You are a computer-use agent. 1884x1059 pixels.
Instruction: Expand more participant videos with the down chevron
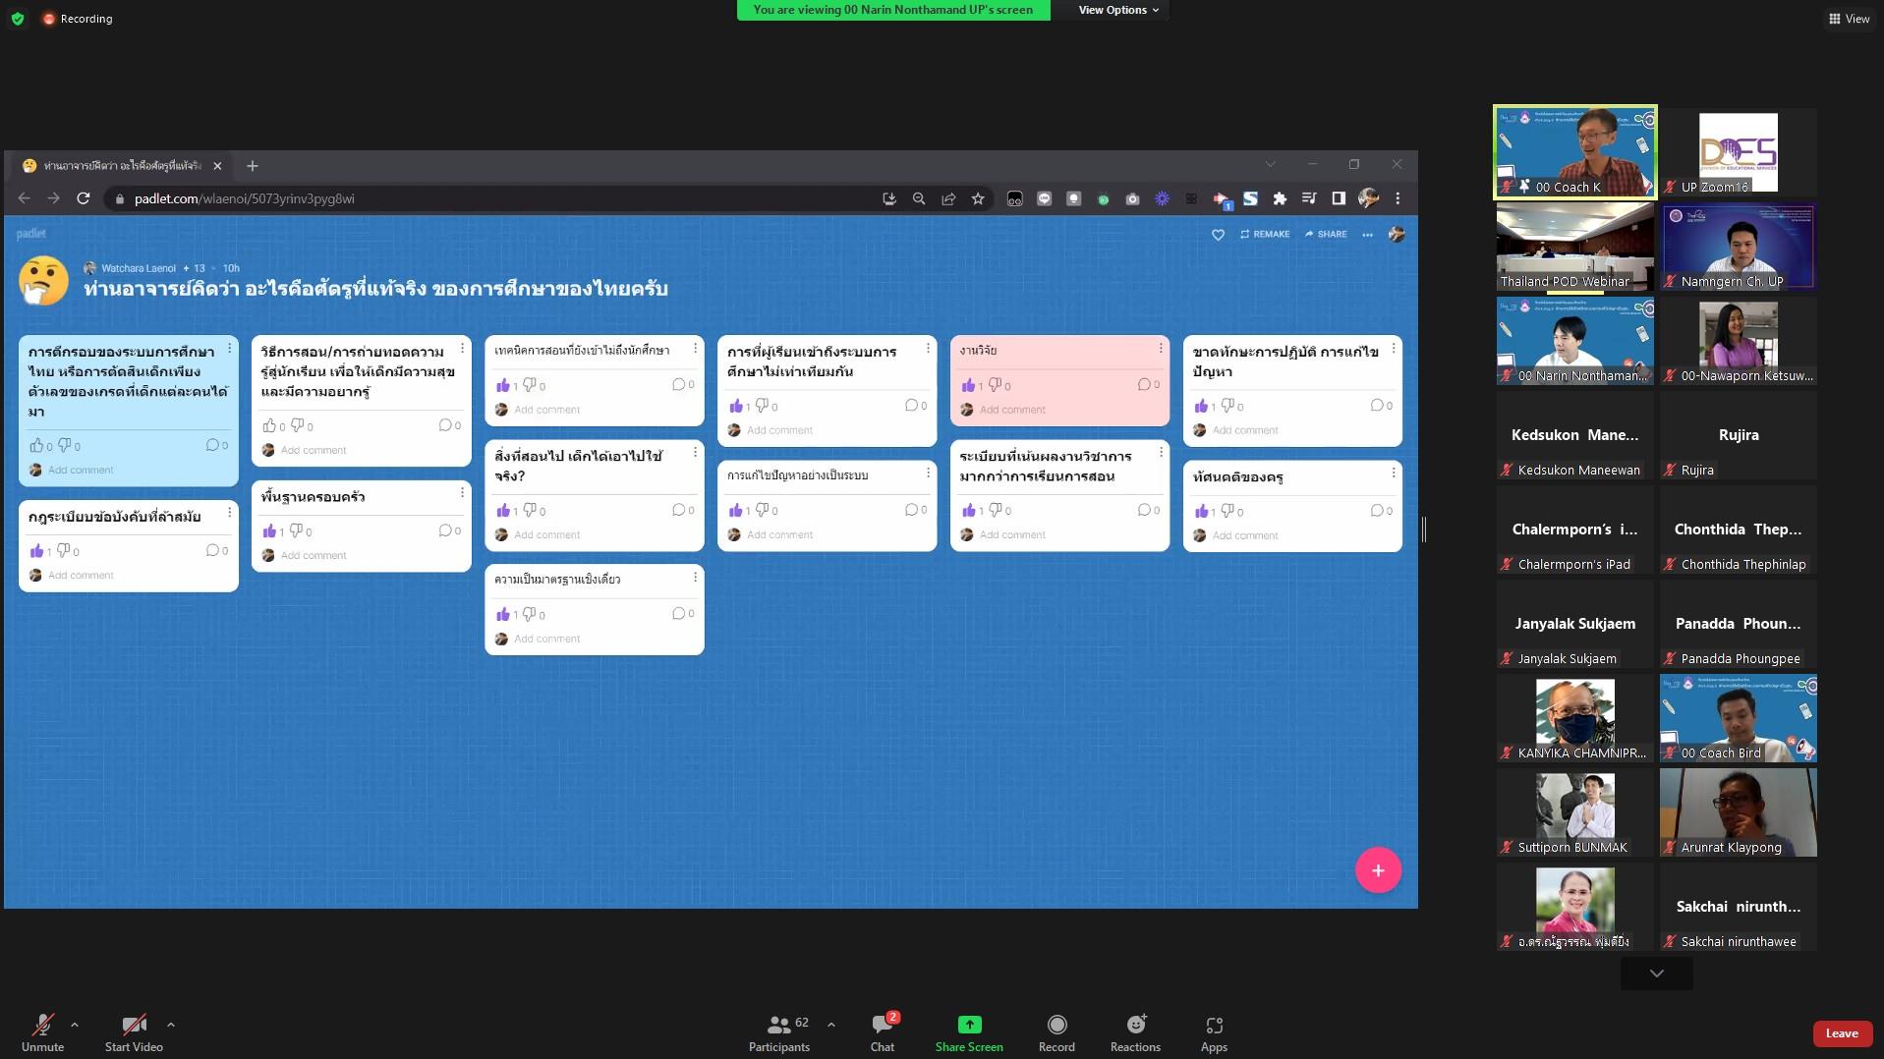click(1657, 974)
